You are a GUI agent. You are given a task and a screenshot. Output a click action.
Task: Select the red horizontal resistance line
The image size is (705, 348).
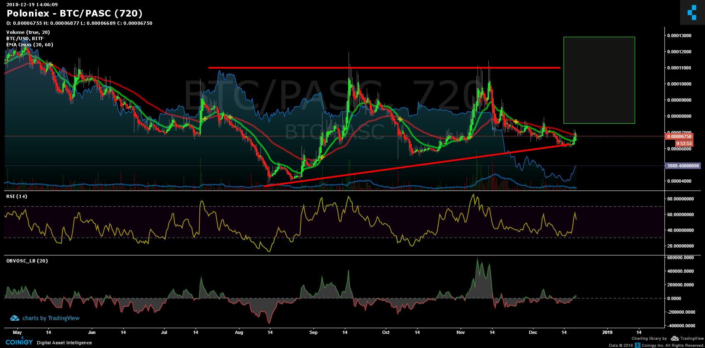pyautogui.click(x=385, y=68)
